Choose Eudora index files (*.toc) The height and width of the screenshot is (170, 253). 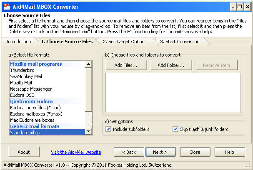[x=47, y=108]
